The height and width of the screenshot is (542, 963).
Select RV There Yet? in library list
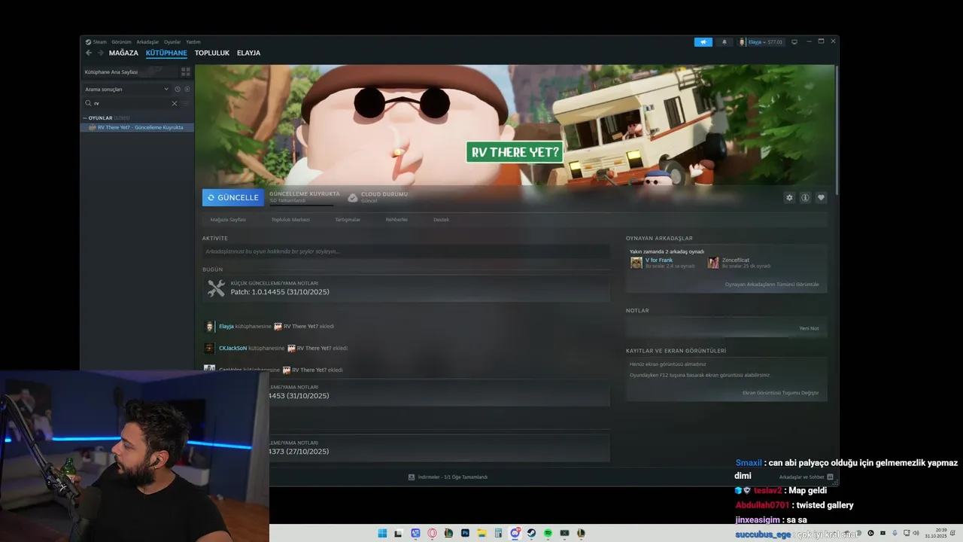pos(137,127)
